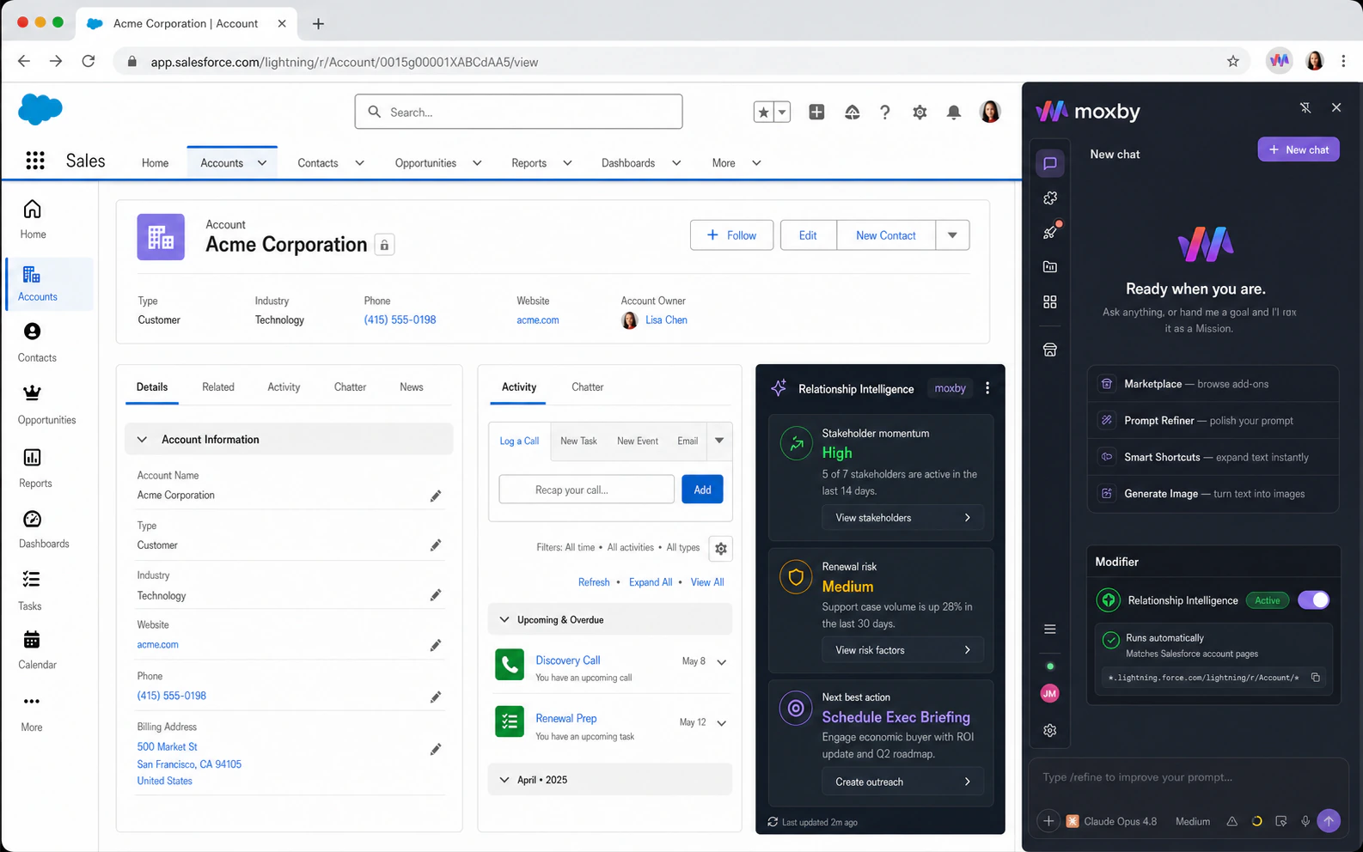Viewport: 1363px width, 852px height.
Task: Toggle the Relationship Intelligence modifier switch
Action: tap(1313, 600)
